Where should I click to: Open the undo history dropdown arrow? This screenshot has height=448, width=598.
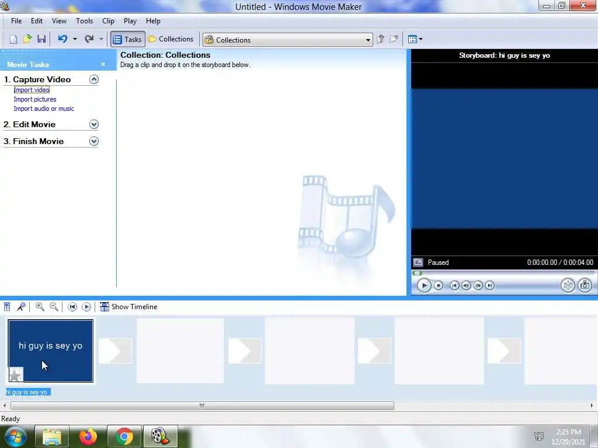click(75, 39)
